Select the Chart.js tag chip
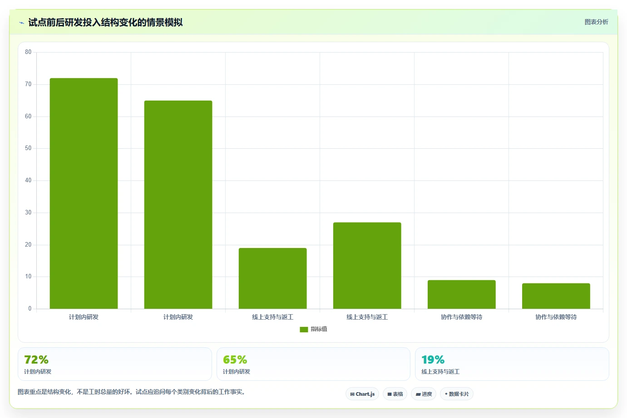The image size is (627, 418). click(362, 394)
